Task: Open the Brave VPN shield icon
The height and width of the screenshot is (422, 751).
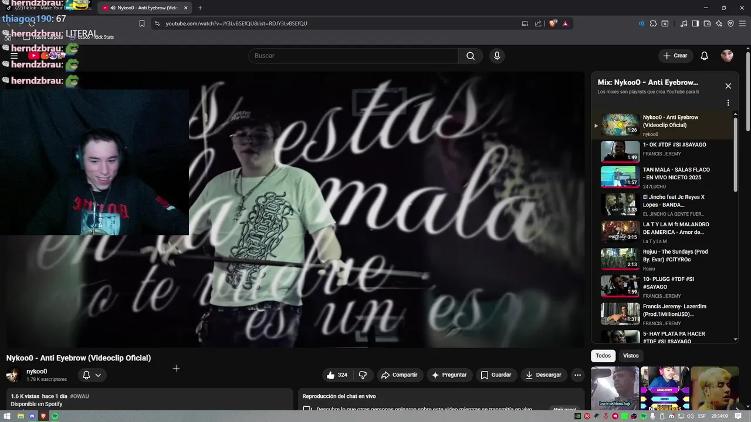Action: [730, 23]
